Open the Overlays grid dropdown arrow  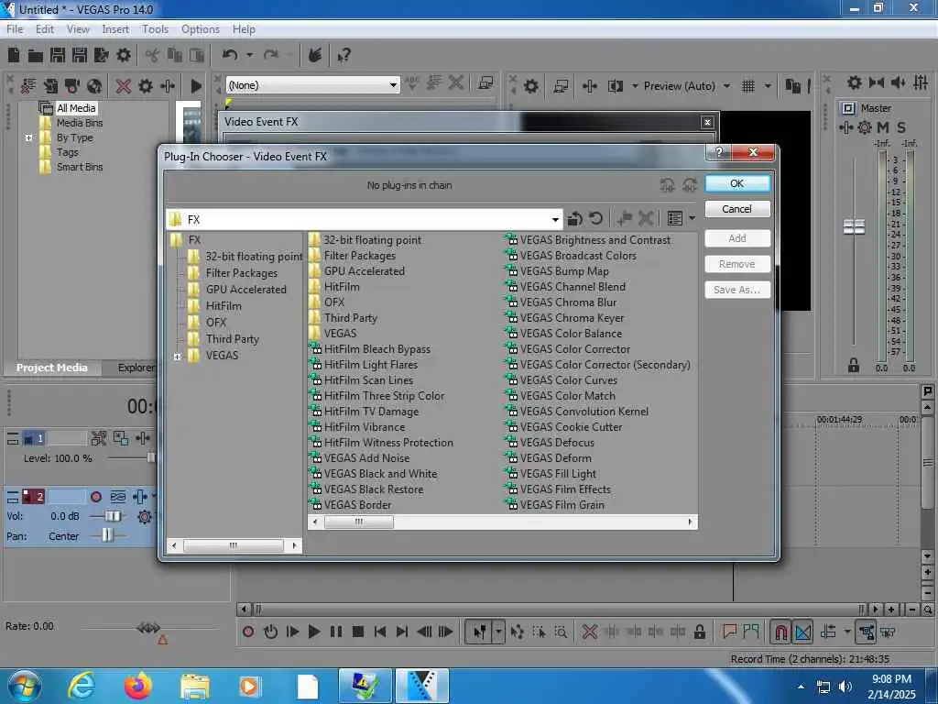768,86
